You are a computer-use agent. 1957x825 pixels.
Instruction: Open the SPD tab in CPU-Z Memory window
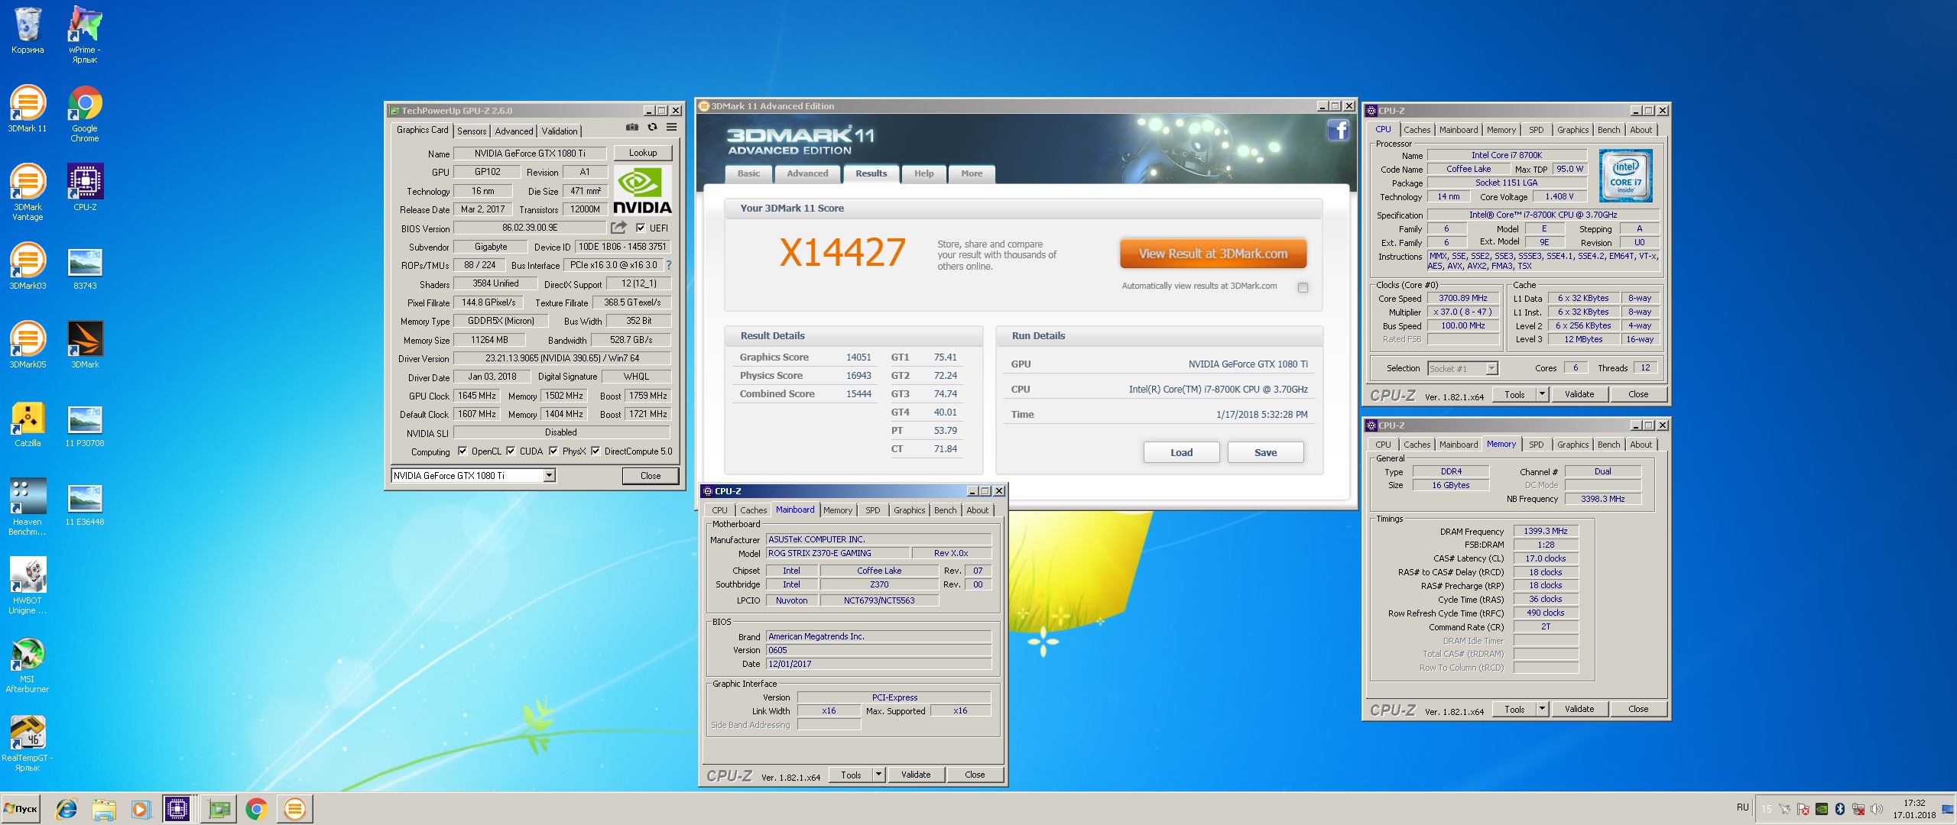pos(1536,445)
